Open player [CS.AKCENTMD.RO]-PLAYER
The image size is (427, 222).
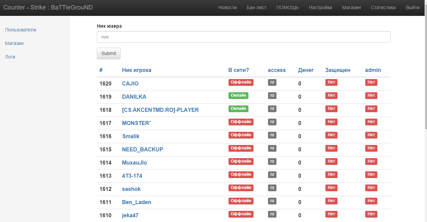point(160,110)
